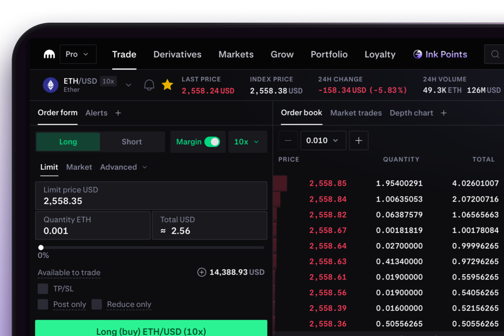Open the Pro mode dropdown
The image size is (504, 336).
pos(78,54)
